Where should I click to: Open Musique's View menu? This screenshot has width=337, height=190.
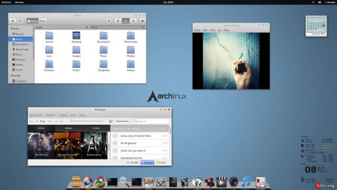tap(73, 115)
